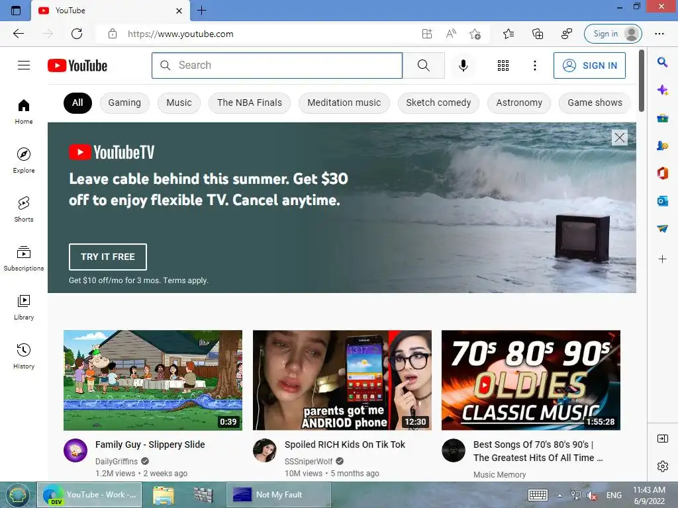Open the ENG language indicator
Screen dimensions: 678x508
tap(614, 495)
